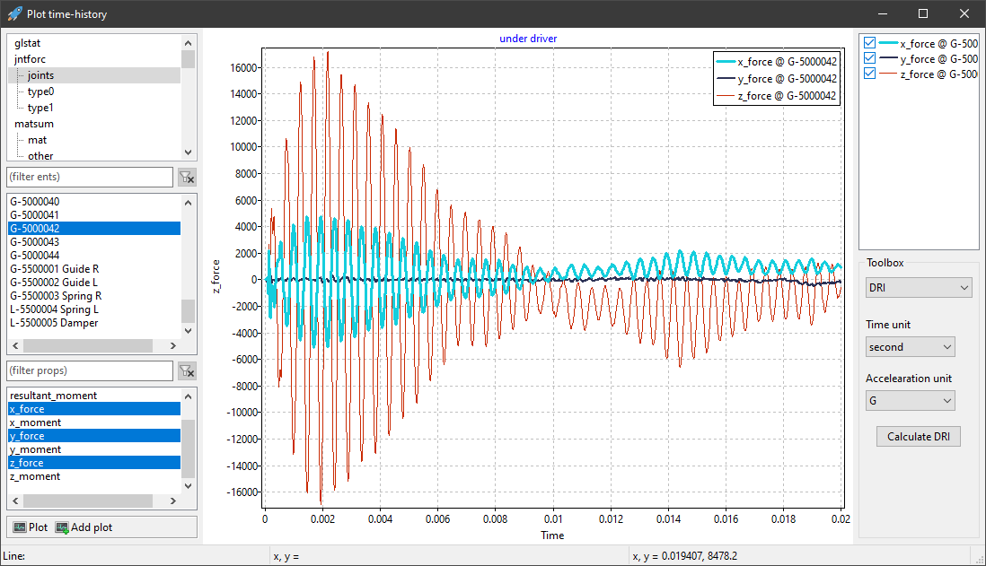Viewport: 986px width, 566px height.
Task: Minimize the Plot time-history window
Action: pyautogui.click(x=883, y=13)
